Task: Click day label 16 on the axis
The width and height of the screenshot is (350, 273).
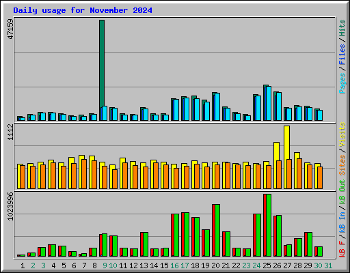Action: pos(174,265)
